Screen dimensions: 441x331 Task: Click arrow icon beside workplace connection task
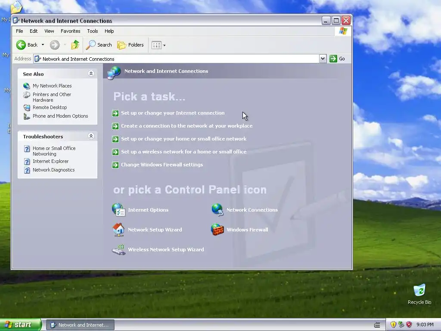coord(115,126)
